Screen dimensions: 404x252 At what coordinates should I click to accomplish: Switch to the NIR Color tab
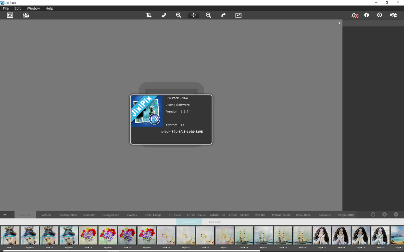click(175, 215)
